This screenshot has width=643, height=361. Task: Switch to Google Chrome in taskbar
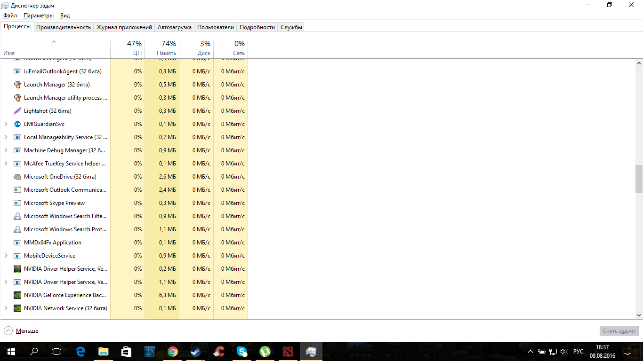[172, 351]
